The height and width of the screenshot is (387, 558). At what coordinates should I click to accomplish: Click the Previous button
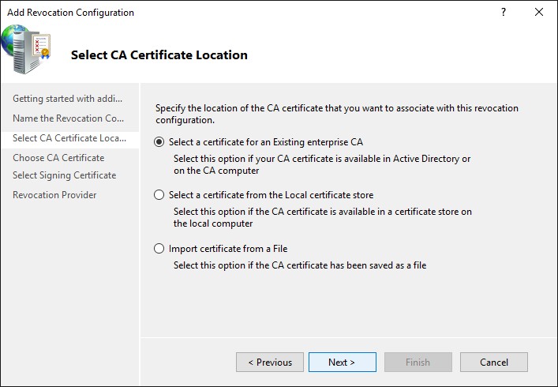270,362
